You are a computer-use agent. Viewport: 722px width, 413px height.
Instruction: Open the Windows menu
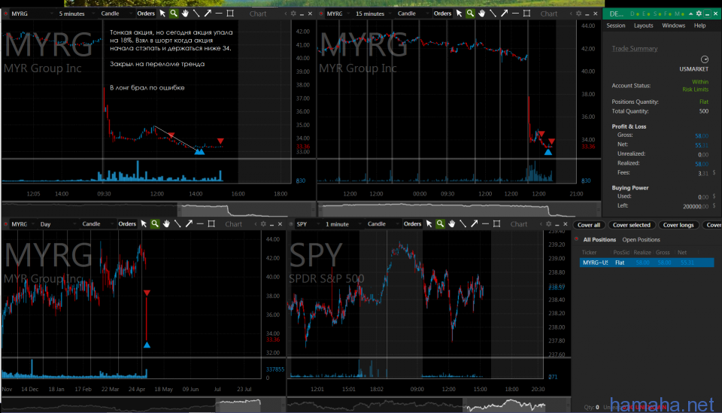coord(673,26)
